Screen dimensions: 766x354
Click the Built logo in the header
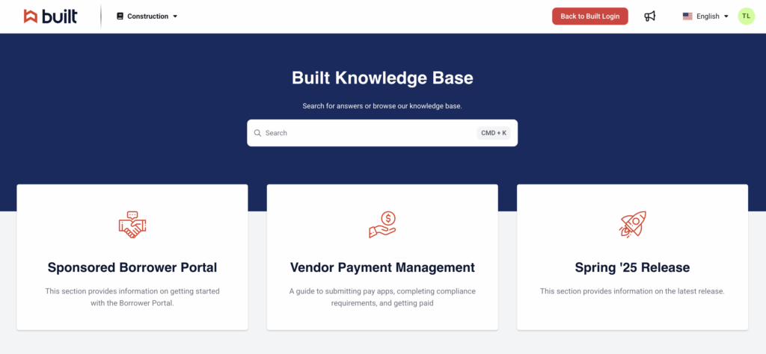click(x=50, y=16)
